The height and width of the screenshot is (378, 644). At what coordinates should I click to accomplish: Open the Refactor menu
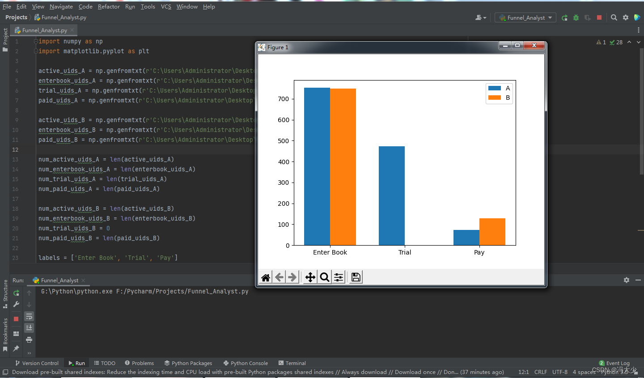(109, 7)
